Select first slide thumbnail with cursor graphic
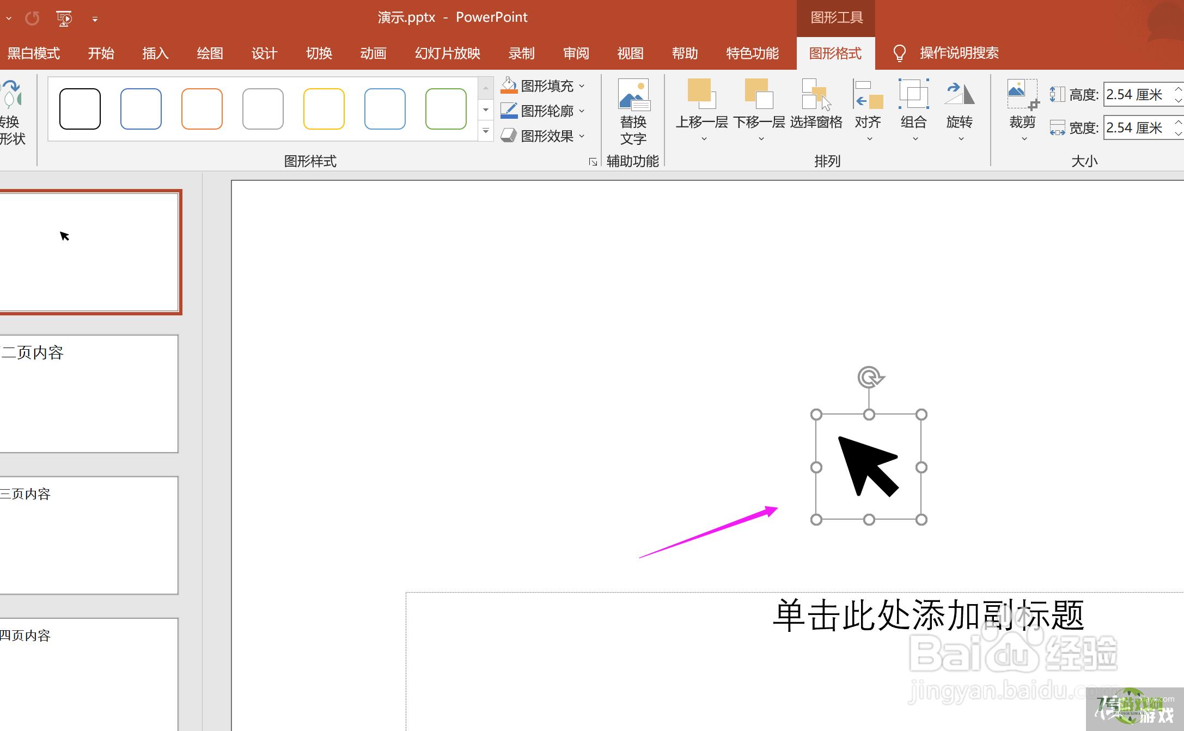 (90, 252)
